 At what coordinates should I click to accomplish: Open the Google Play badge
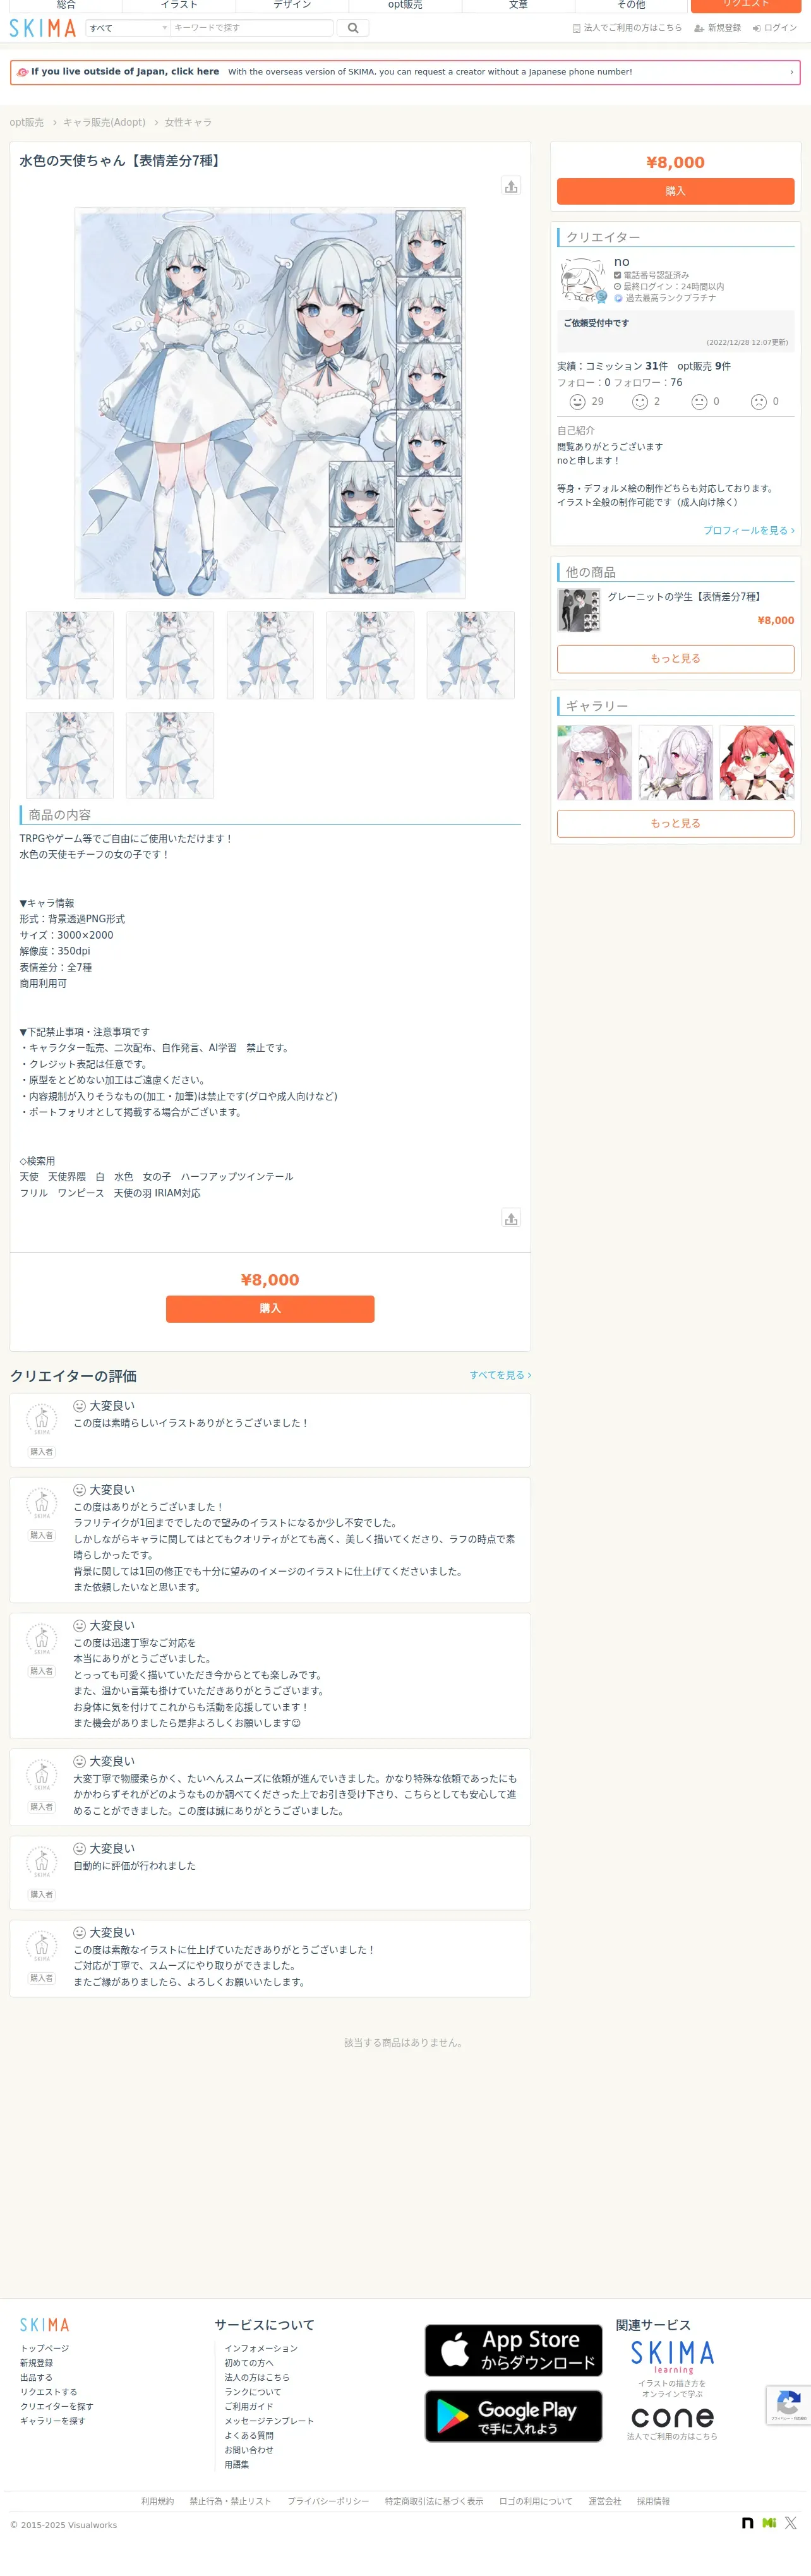(x=513, y=2416)
